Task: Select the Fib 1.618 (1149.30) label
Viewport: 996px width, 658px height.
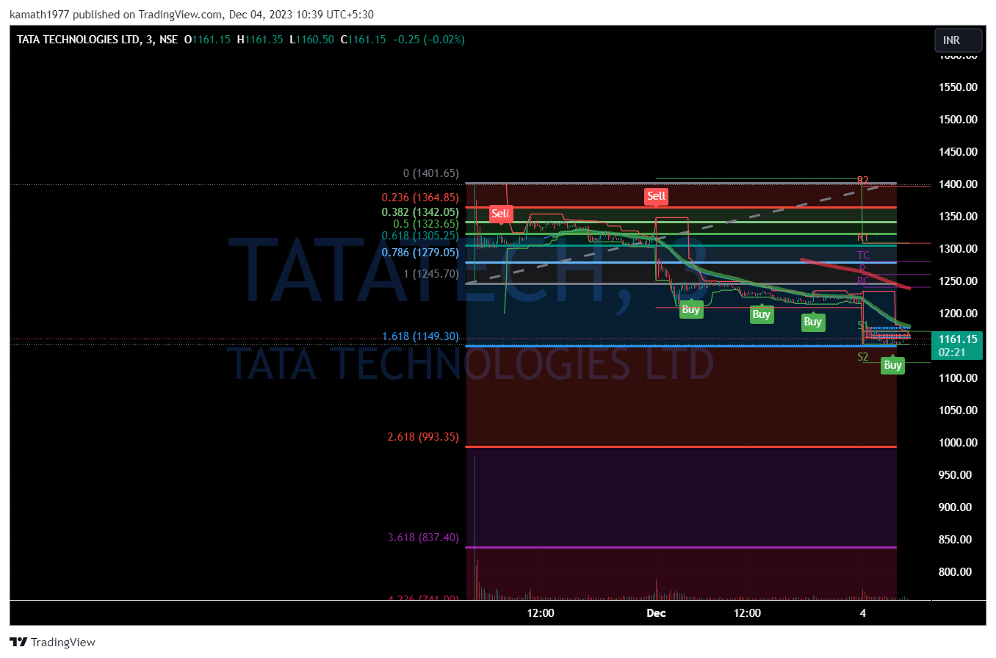Action: click(x=420, y=336)
